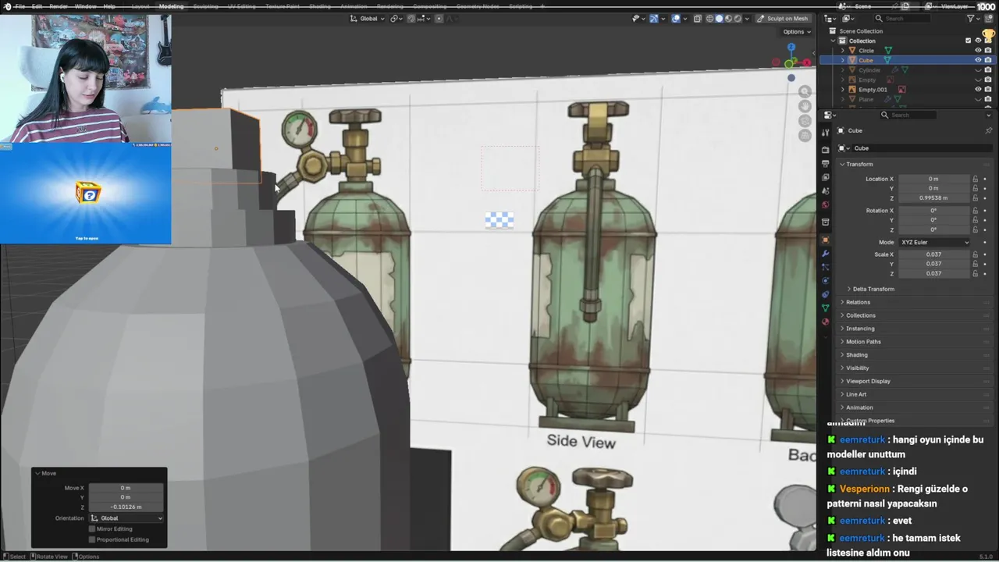Open the green Object Data tab
The width and height of the screenshot is (999, 562).
pos(825,308)
